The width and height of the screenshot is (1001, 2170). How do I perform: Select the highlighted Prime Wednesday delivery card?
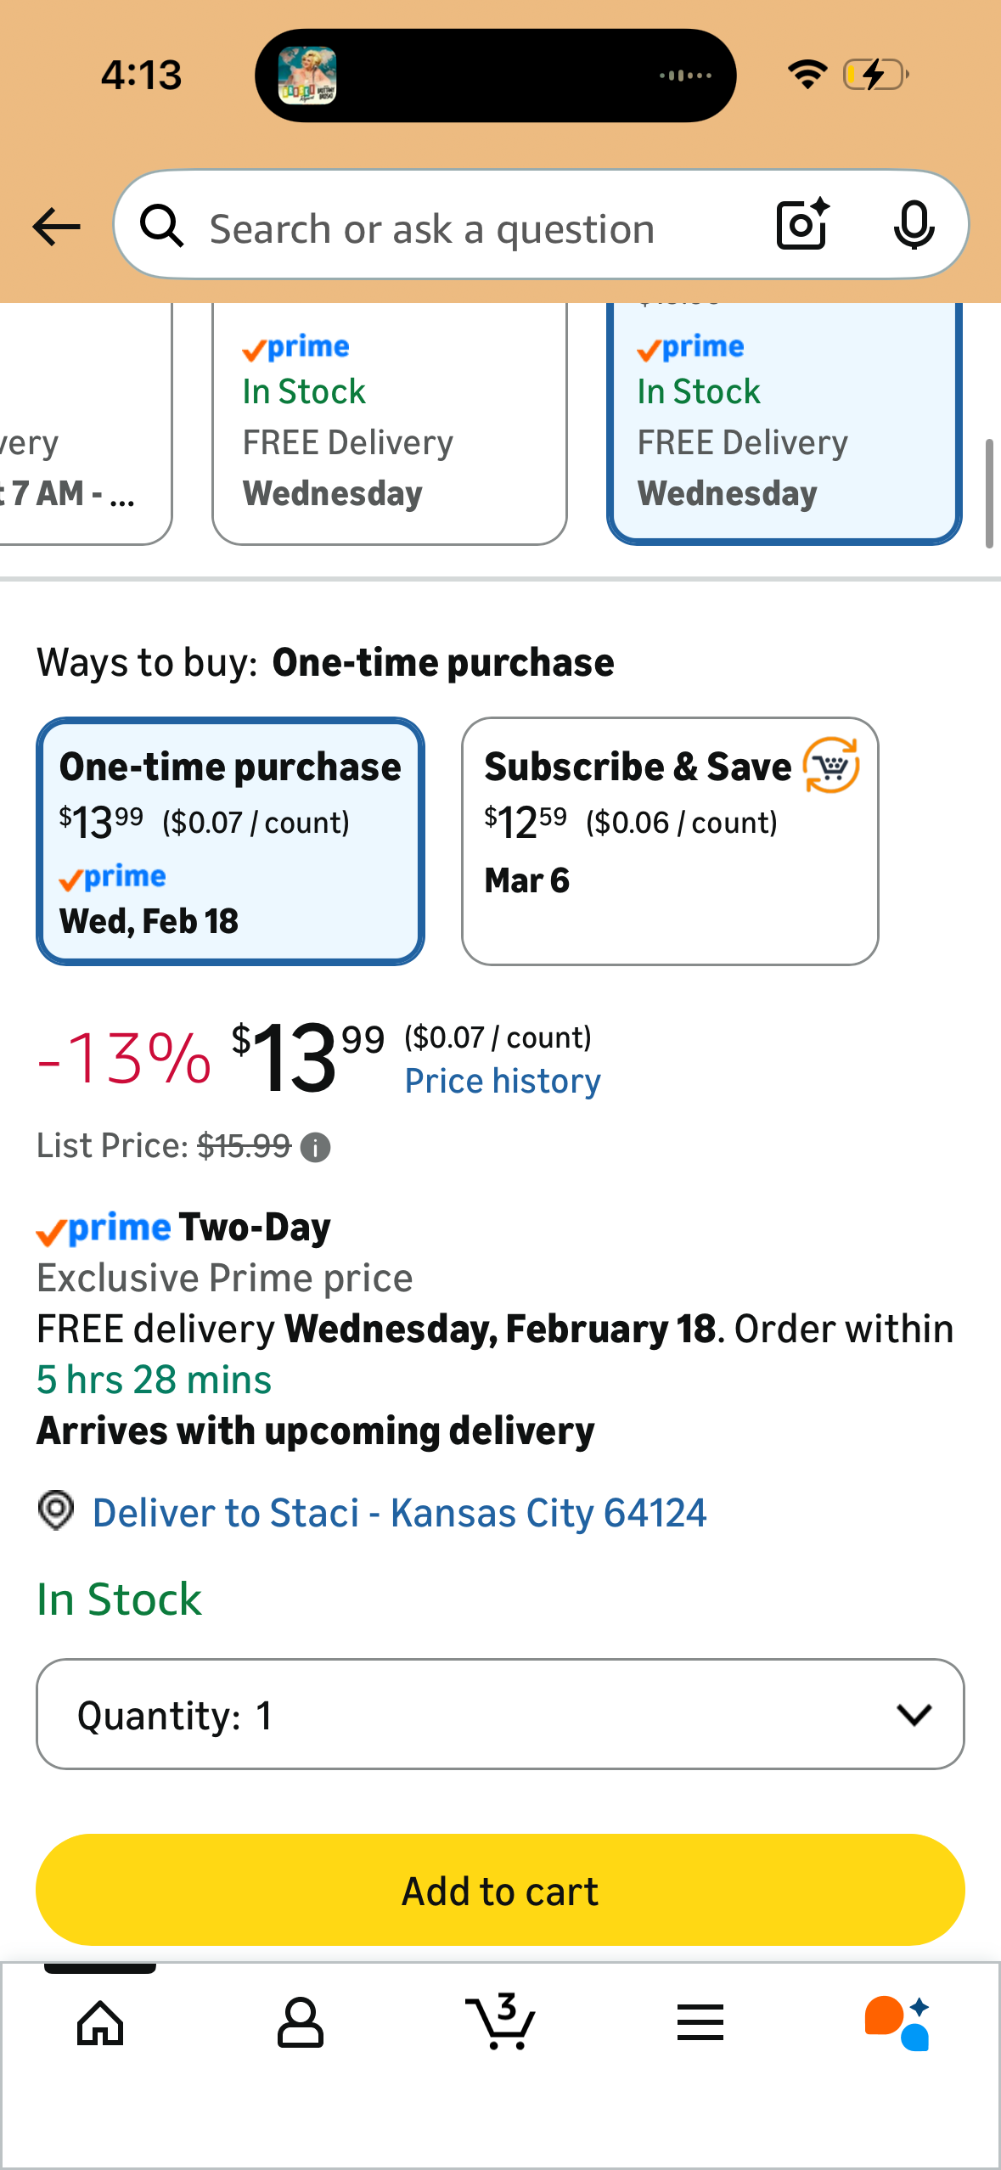784,424
